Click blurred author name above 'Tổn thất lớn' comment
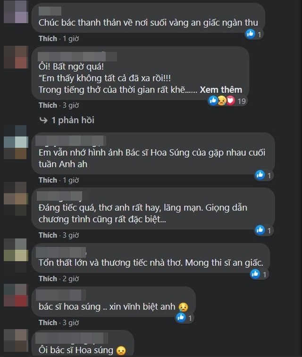 tap(61, 253)
